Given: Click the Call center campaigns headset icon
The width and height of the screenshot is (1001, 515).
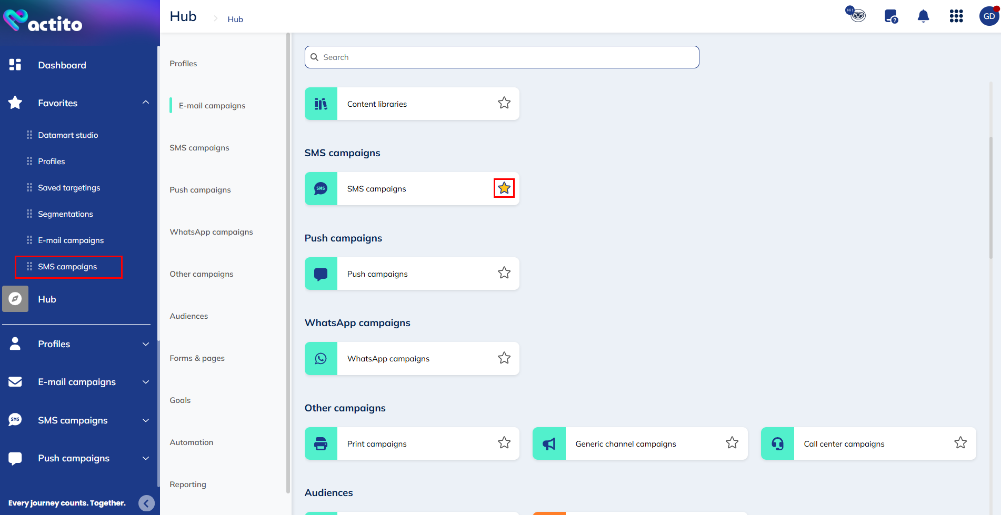Looking at the screenshot, I should click(x=777, y=443).
